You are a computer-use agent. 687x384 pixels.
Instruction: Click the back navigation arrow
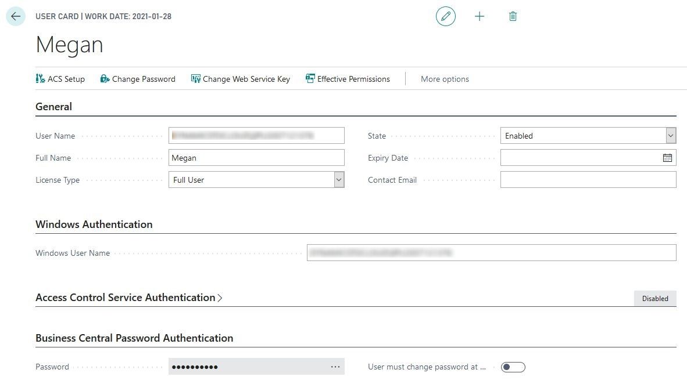pyautogui.click(x=15, y=16)
